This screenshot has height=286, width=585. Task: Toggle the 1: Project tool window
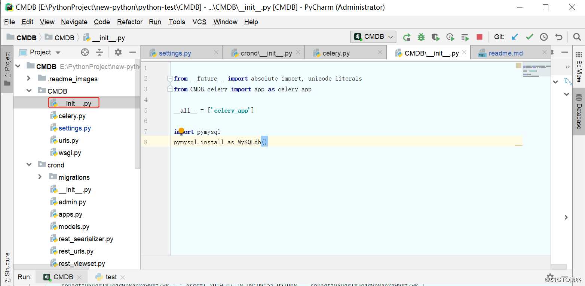[x=7, y=69]
